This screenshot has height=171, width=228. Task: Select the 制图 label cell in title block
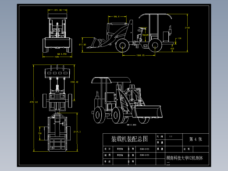click(x=107, y=155)
